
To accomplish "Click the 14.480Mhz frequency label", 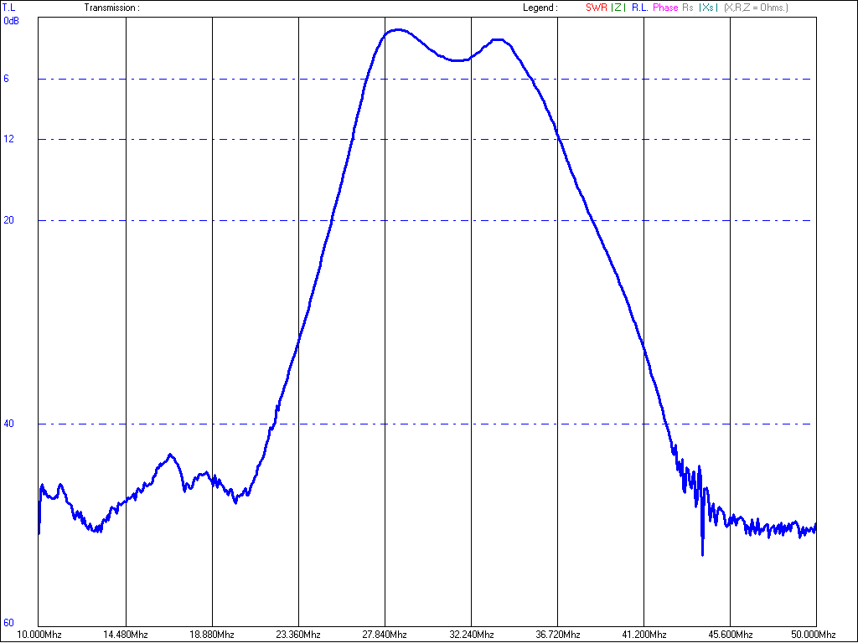I will coord(126,635).
